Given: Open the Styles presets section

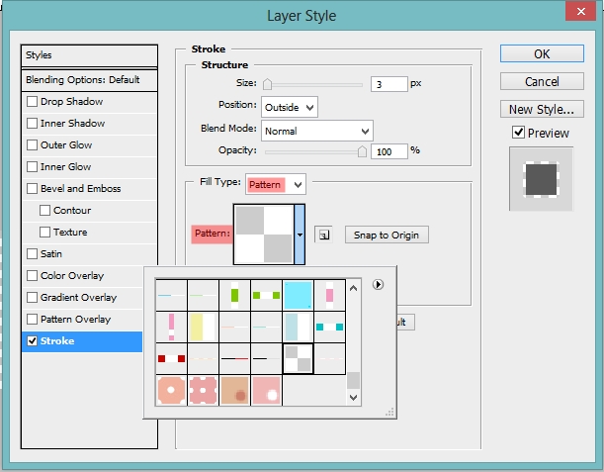Looking at the screenshot, I should click(89, 55).
